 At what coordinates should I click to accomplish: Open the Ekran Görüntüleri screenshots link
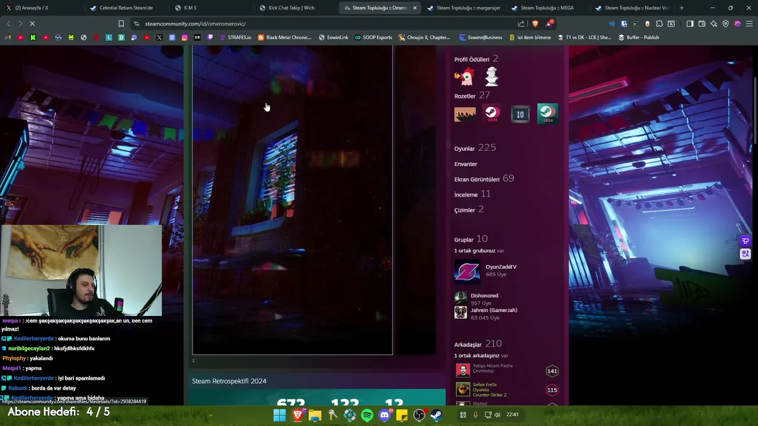pos(484,179)
